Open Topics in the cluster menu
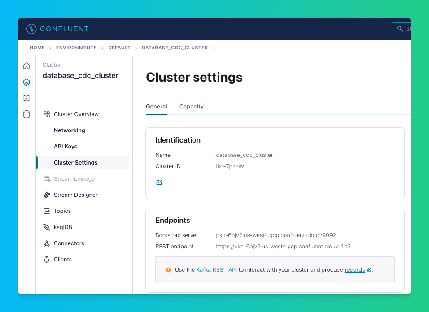 pyautogui.click(x=62, y=211)
